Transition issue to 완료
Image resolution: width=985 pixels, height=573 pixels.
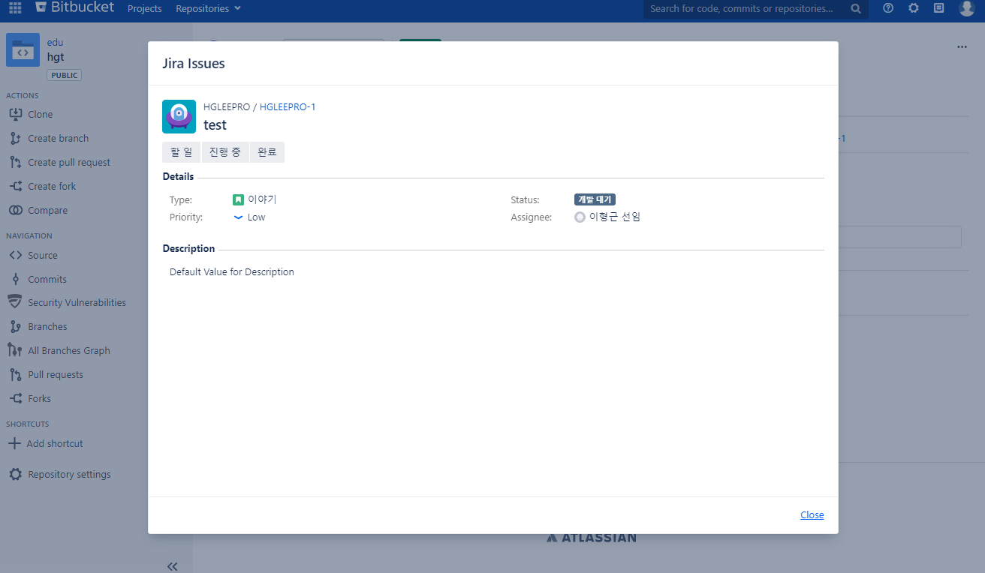[x=267, y=152]
